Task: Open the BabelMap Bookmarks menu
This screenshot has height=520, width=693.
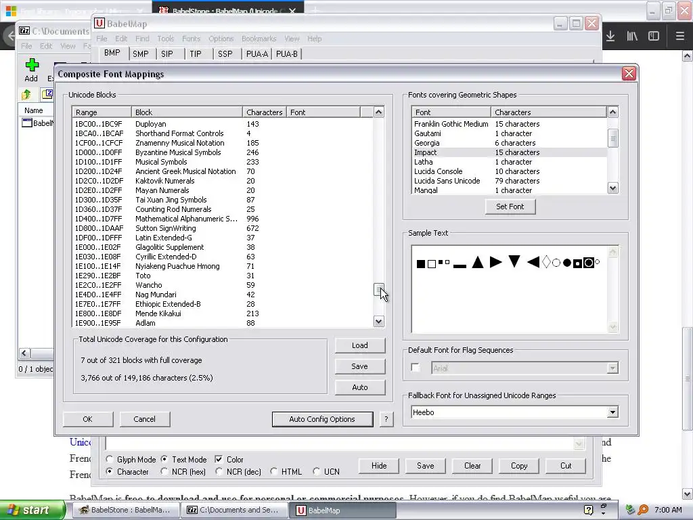Action: pyautogui.click(x=259, y=39)
